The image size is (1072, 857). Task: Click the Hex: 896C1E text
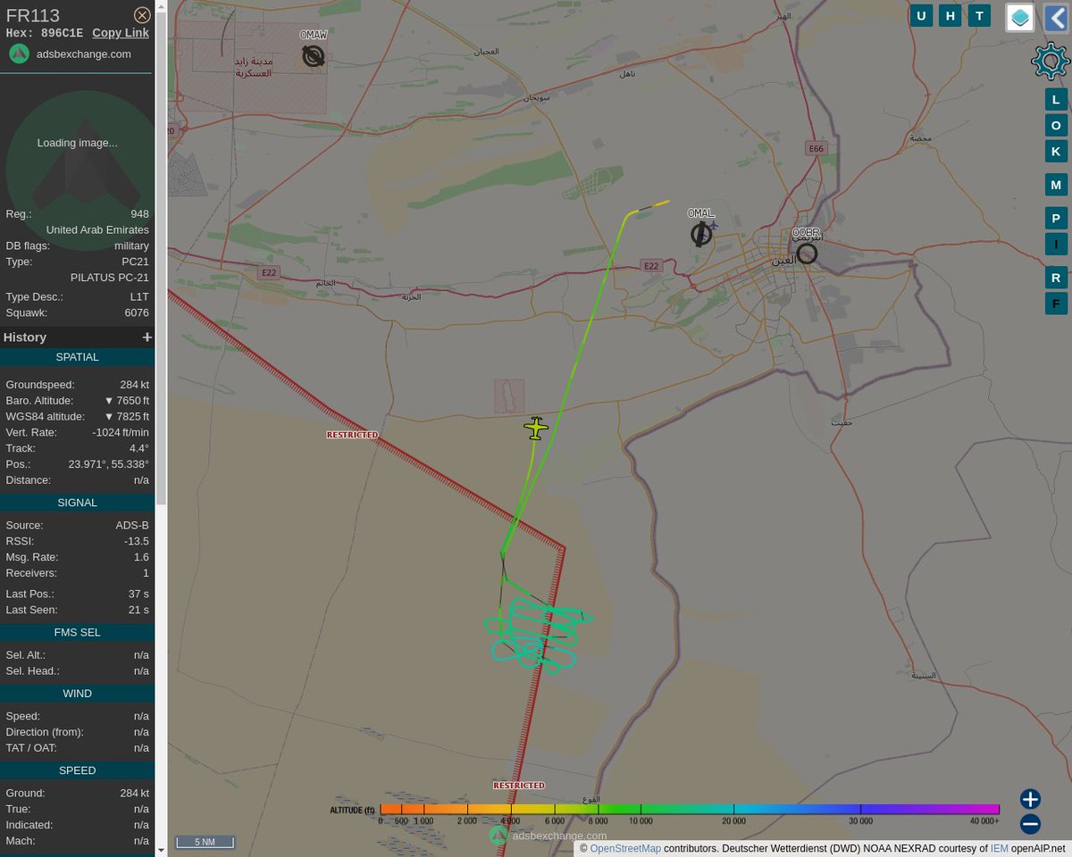(45, 33)
